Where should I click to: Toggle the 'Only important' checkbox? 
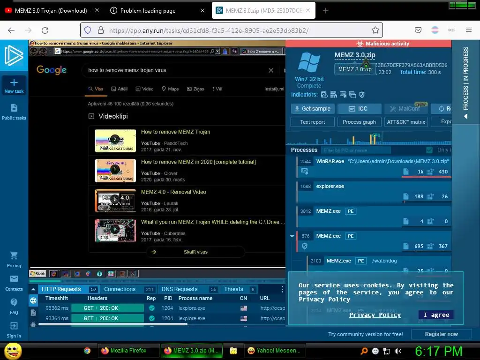click(x=429, y=150)
